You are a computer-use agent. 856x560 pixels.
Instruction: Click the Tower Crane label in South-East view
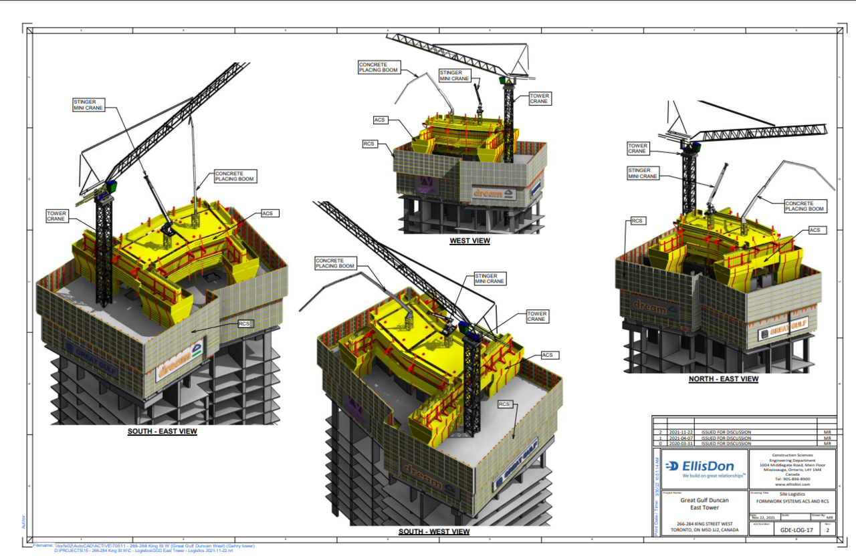(57, 216)
